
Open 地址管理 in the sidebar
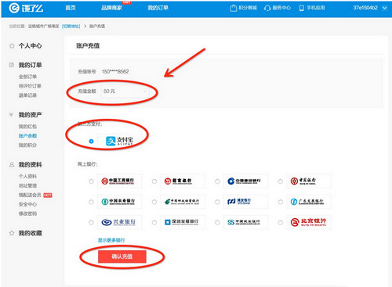pyautogui.click(x=27, y=185)
